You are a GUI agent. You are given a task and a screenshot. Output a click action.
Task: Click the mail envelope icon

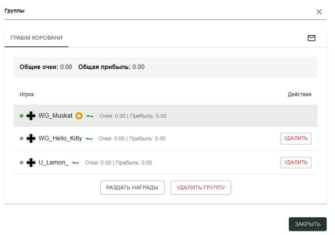312,38
